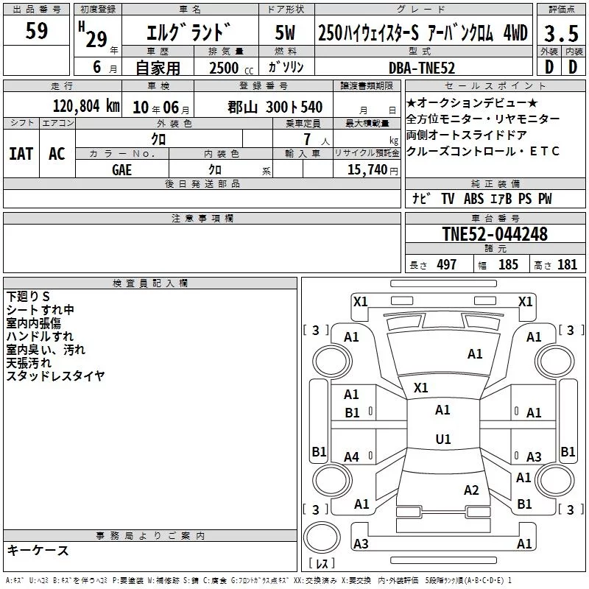The height and width of the screenshot is (589, 589).
Task: Click the X1 mark on the windshield
Action: click(x=420, y=388)
